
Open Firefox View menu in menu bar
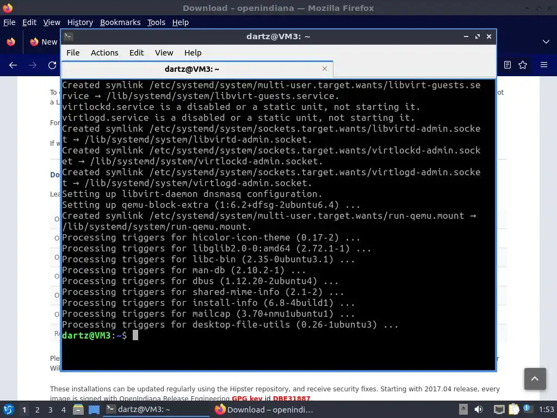pos(52,22)
